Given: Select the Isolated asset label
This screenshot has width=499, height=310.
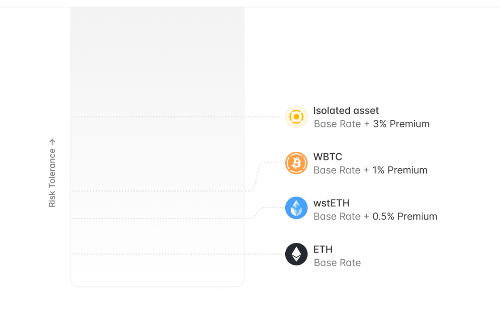Looking at the screenshot, I should coord(346,111).
